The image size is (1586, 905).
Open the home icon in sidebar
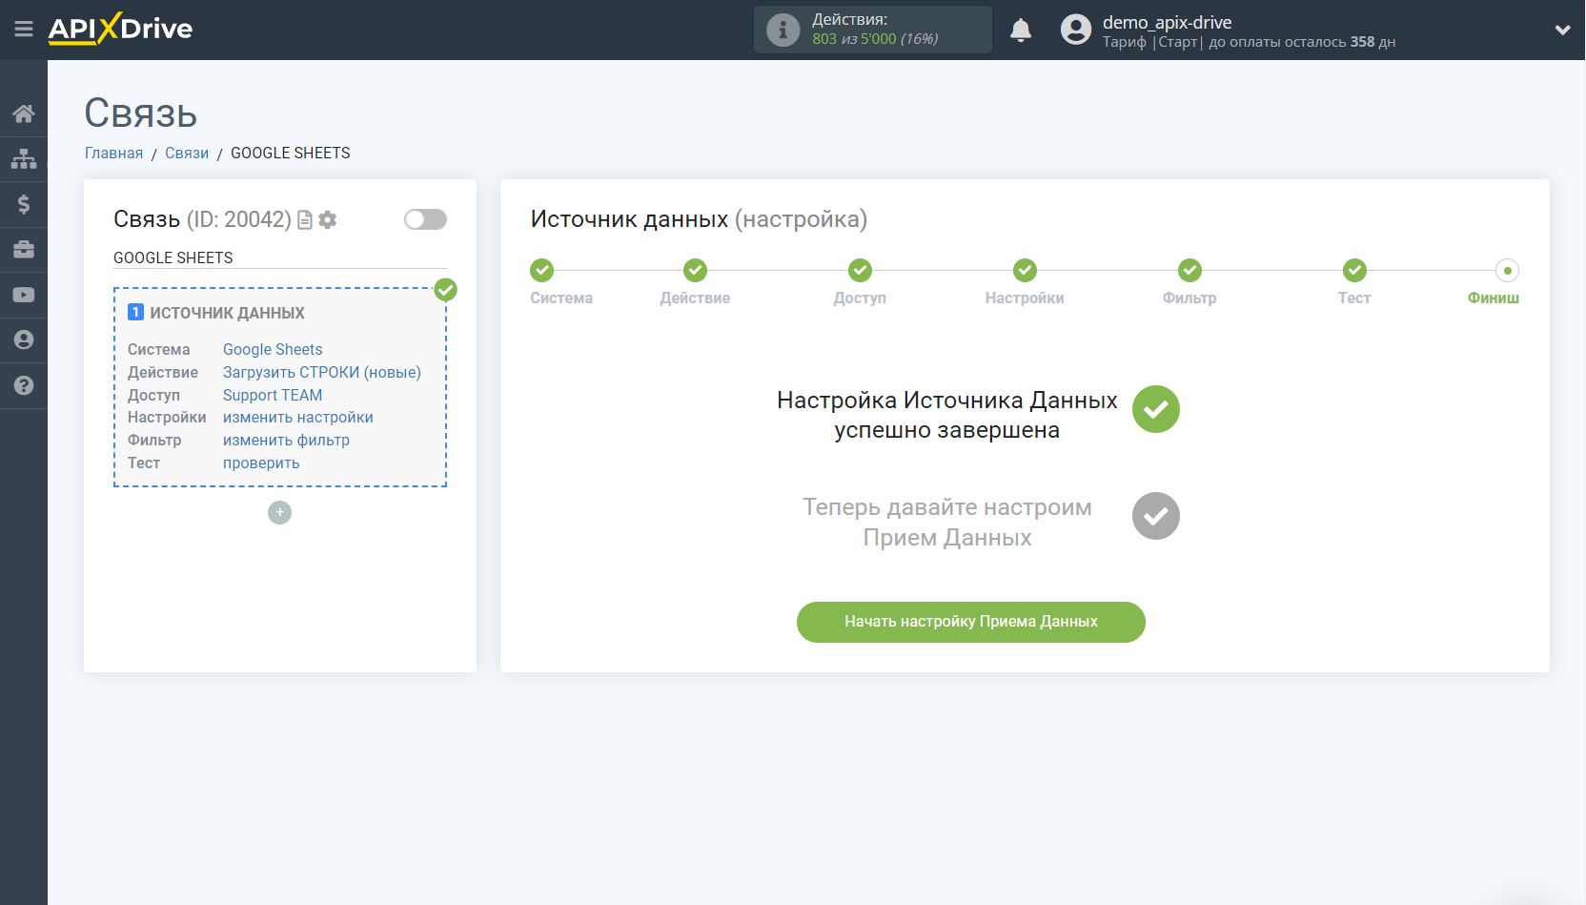[x=24, y=114]
